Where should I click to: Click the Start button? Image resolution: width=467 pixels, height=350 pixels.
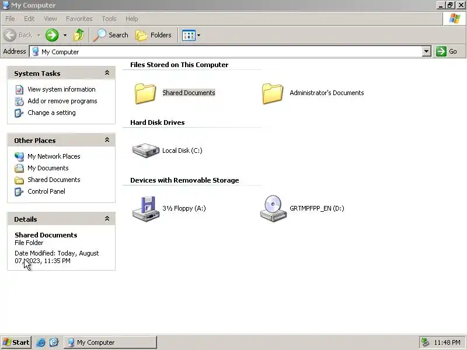click(x=16, y=342)
